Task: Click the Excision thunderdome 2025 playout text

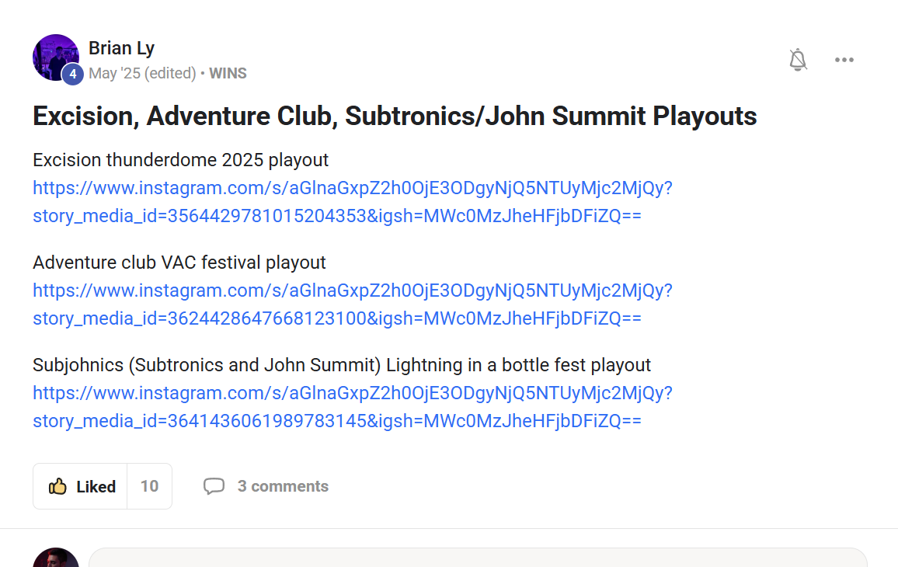Action: coord(180,160)
